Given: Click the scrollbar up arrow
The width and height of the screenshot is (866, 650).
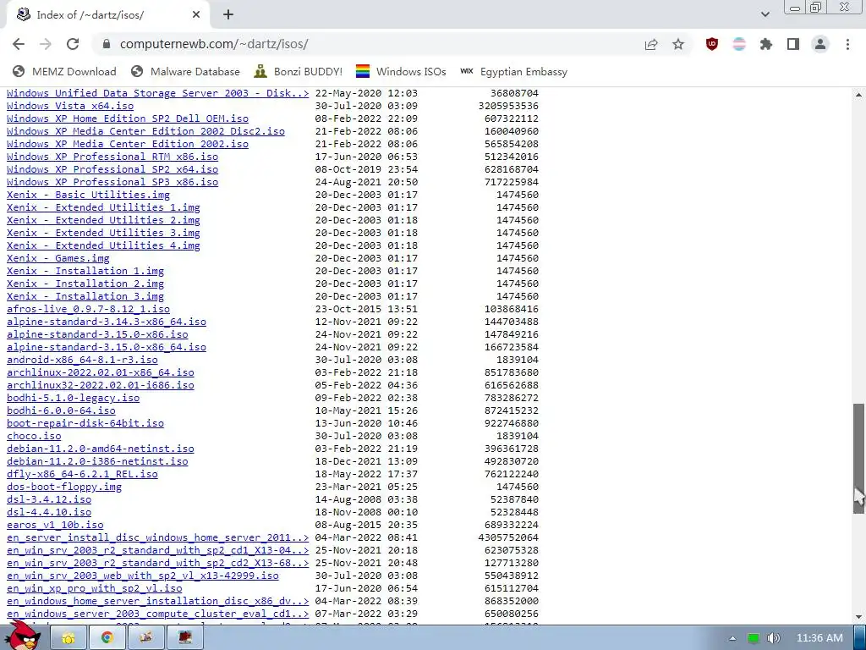Looking at the screenshot, I should point(858,95).
